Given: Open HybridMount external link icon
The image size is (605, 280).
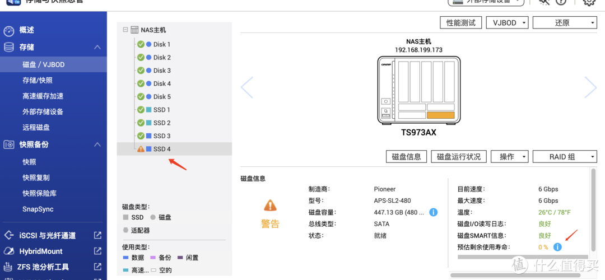Looking at the screenshot, I should tap(97, 251).
